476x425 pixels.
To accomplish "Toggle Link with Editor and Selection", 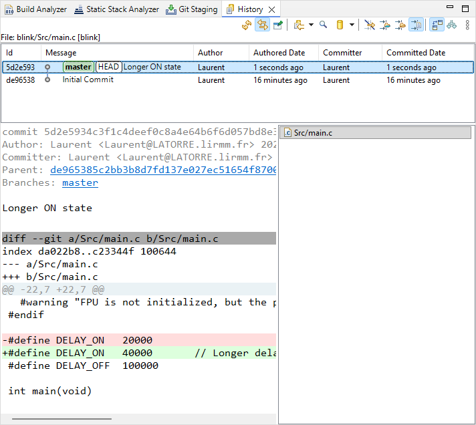I will pyautogui.click(x=262, y=25).
